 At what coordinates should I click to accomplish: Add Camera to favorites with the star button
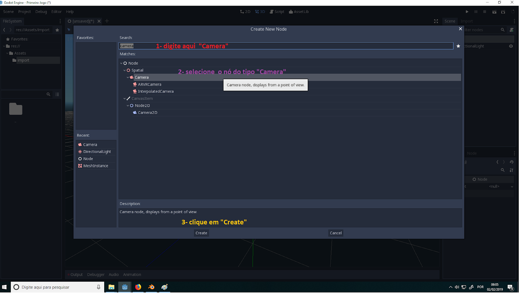coord(458,46)
